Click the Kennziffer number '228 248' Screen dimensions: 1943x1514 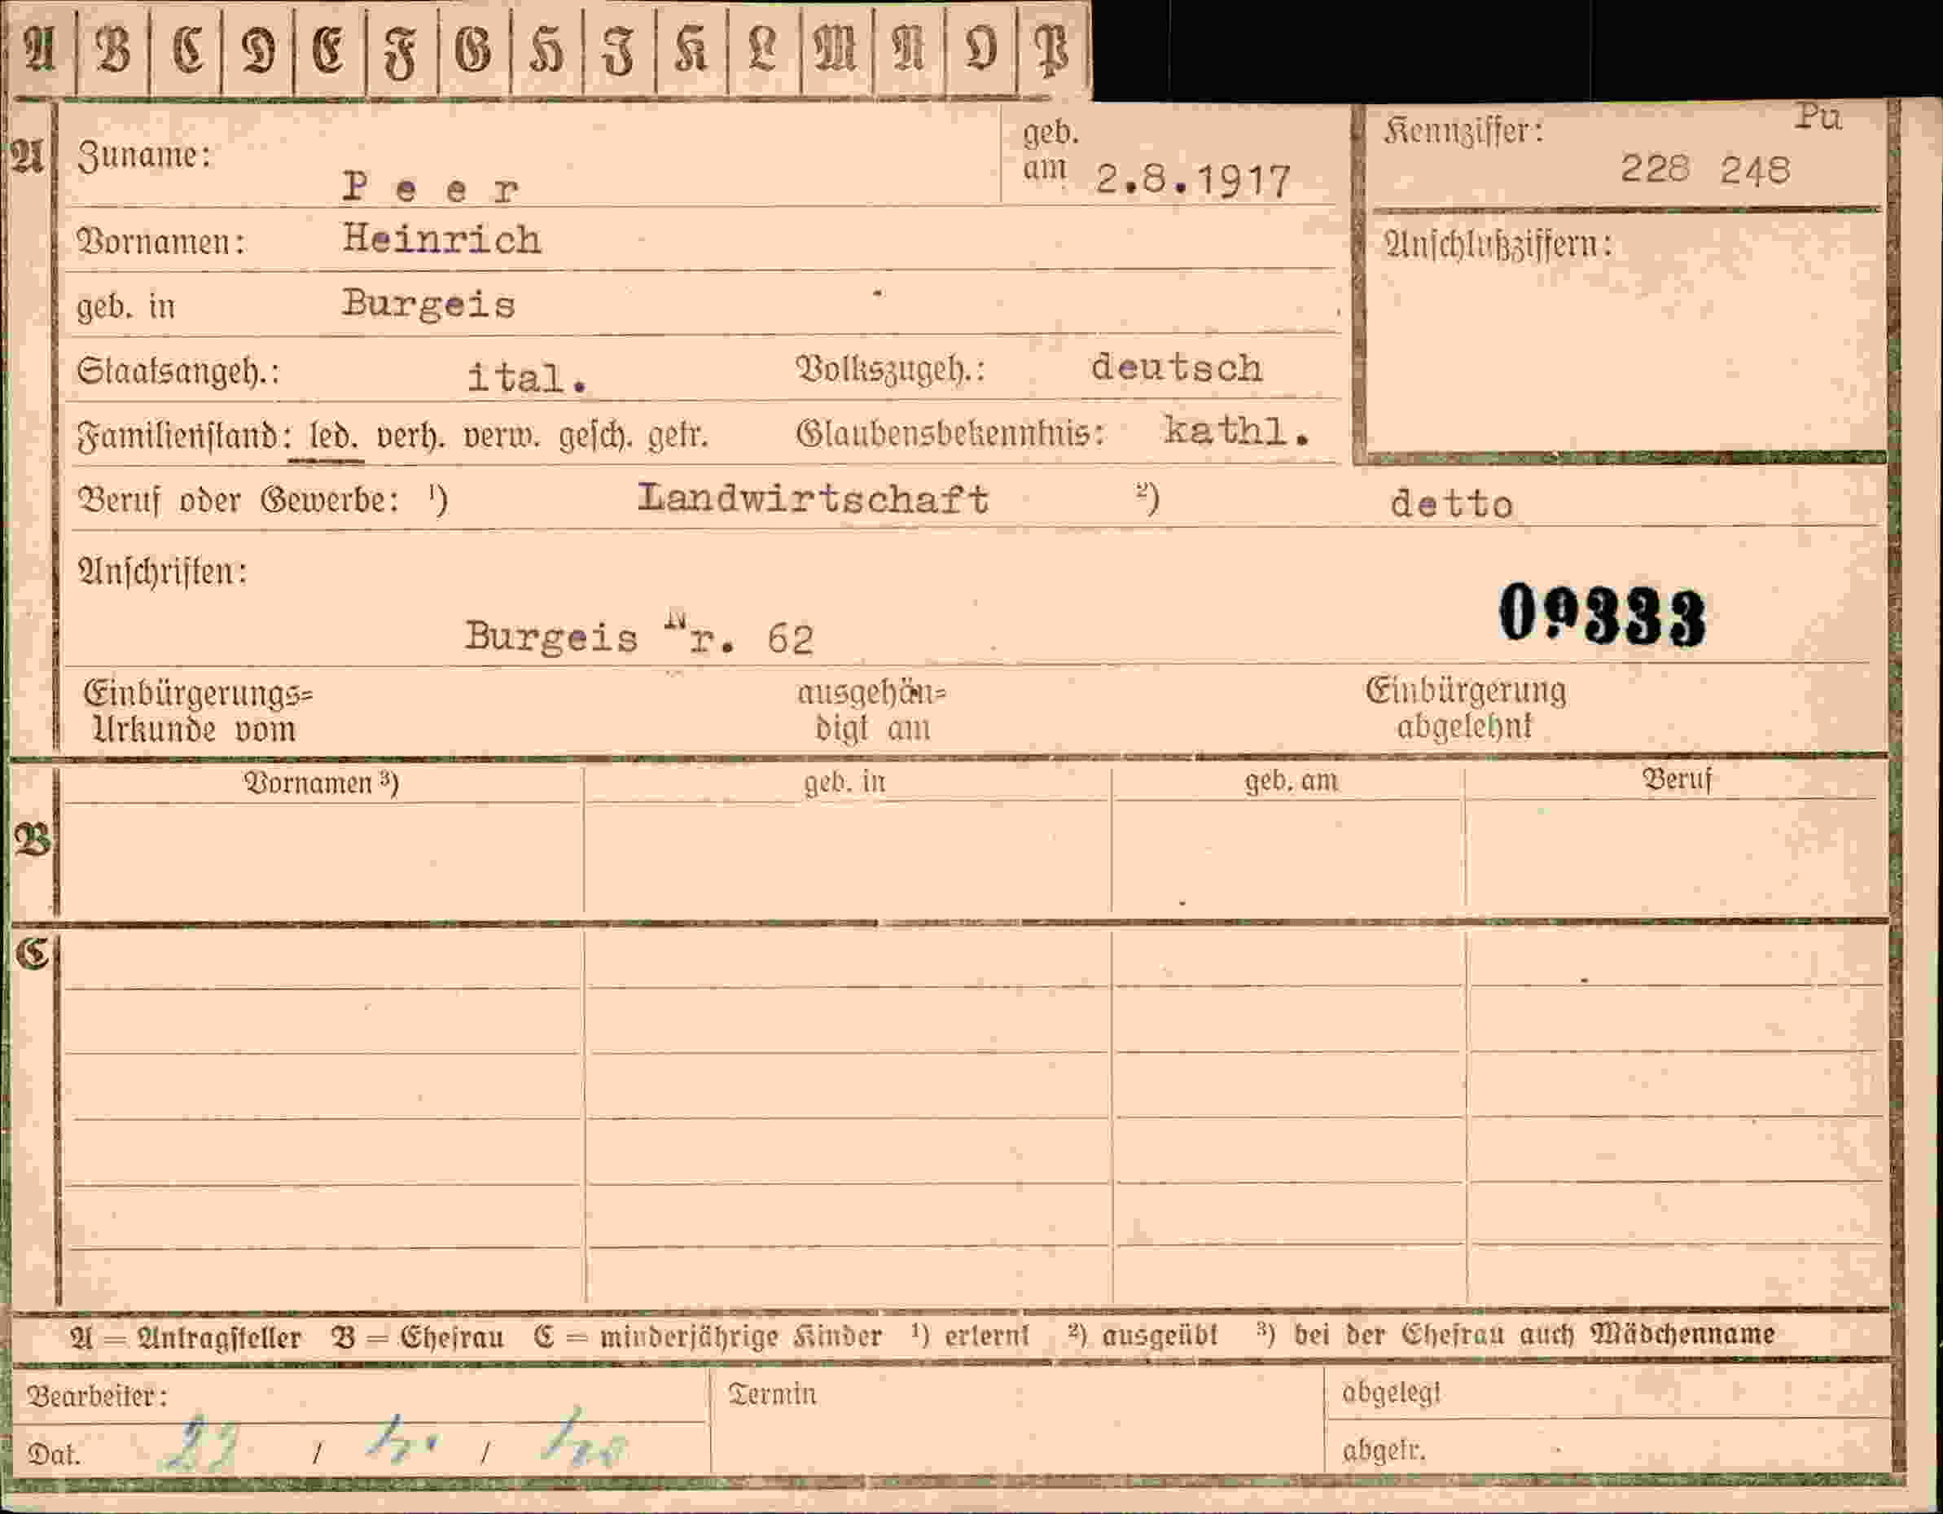coord(1704,168)
